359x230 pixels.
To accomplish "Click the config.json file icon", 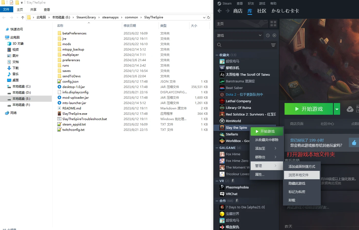I will (59, 82).
